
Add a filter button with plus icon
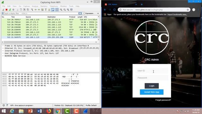coord(98,13)
